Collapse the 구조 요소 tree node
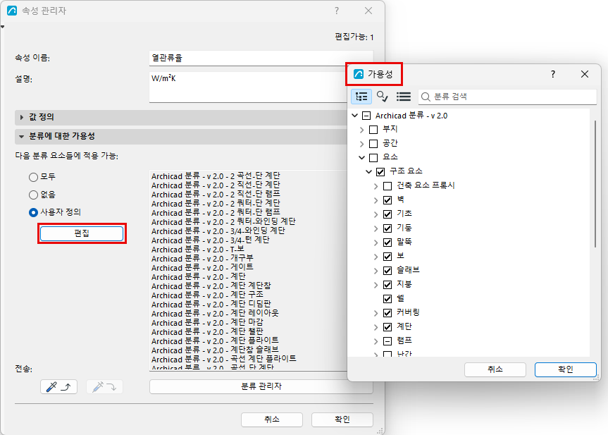 point(368,171)
